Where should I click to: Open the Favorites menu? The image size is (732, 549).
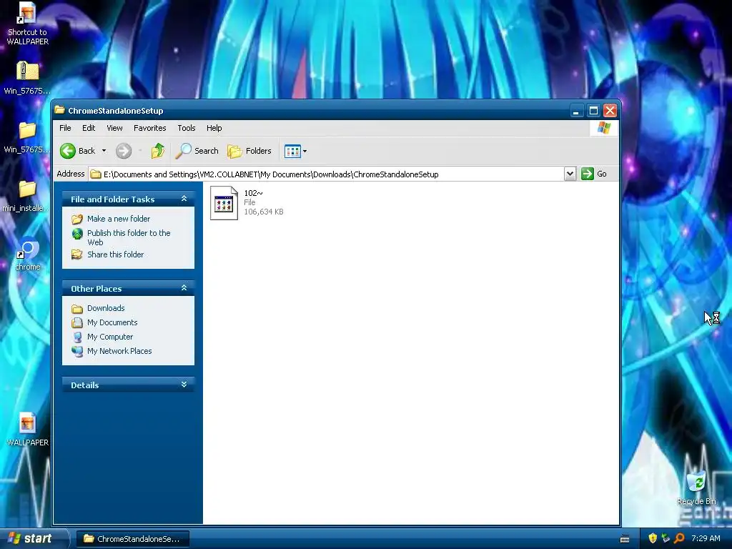pos(150,128)
